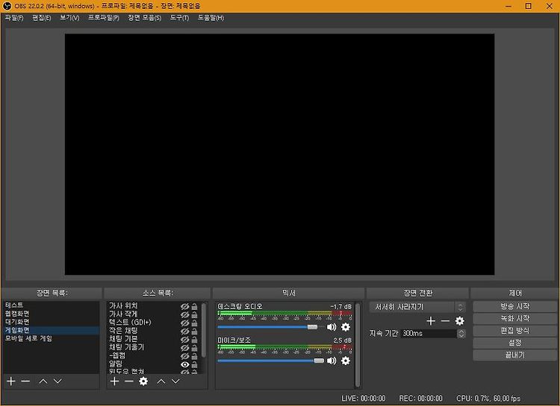
Task: Move the selected source up in the source list
Action: pyautogui.click(x=161, y=381)
